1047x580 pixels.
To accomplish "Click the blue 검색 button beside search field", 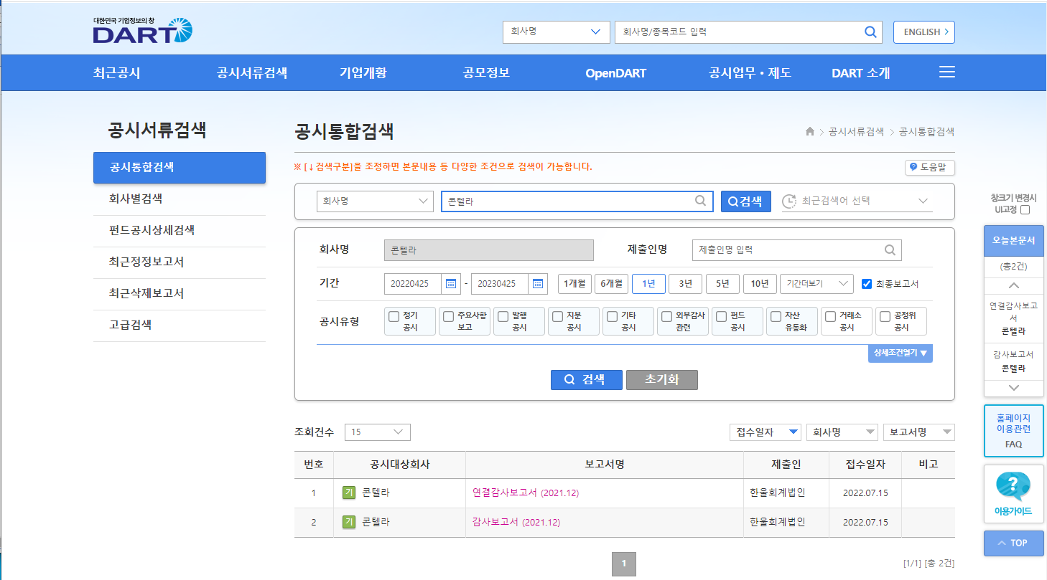I will (x=746, y=201).
